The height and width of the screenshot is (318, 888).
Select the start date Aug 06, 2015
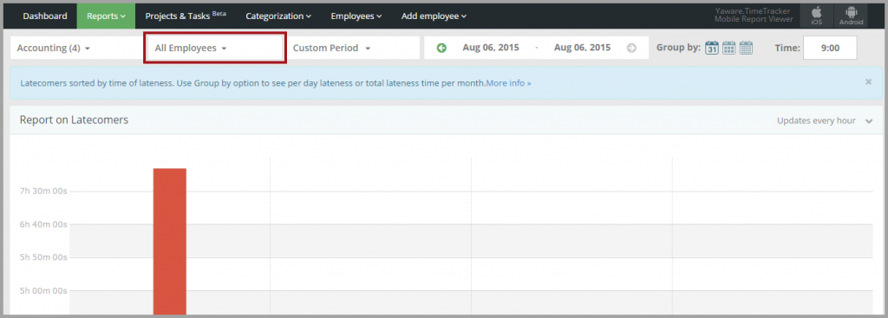pos(491,49)
